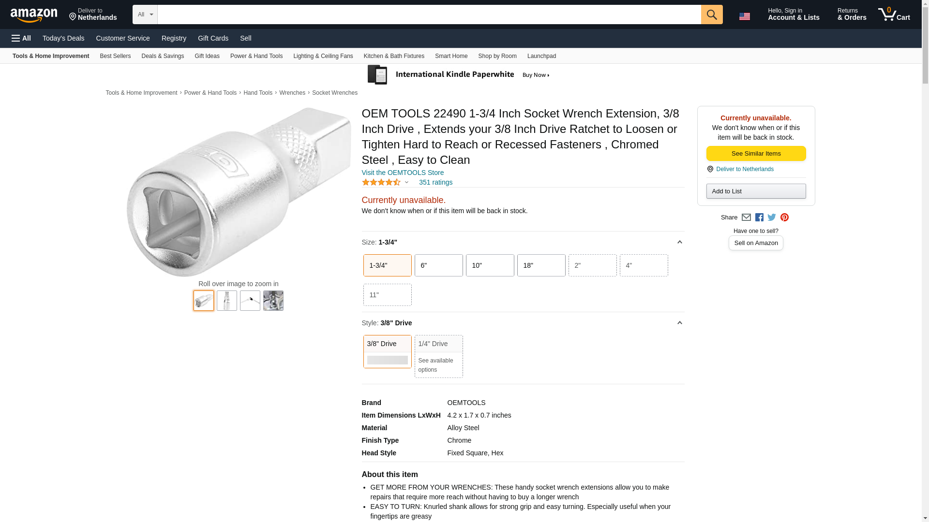
Task: Open the country flag language selector
Action: [744, 16]
